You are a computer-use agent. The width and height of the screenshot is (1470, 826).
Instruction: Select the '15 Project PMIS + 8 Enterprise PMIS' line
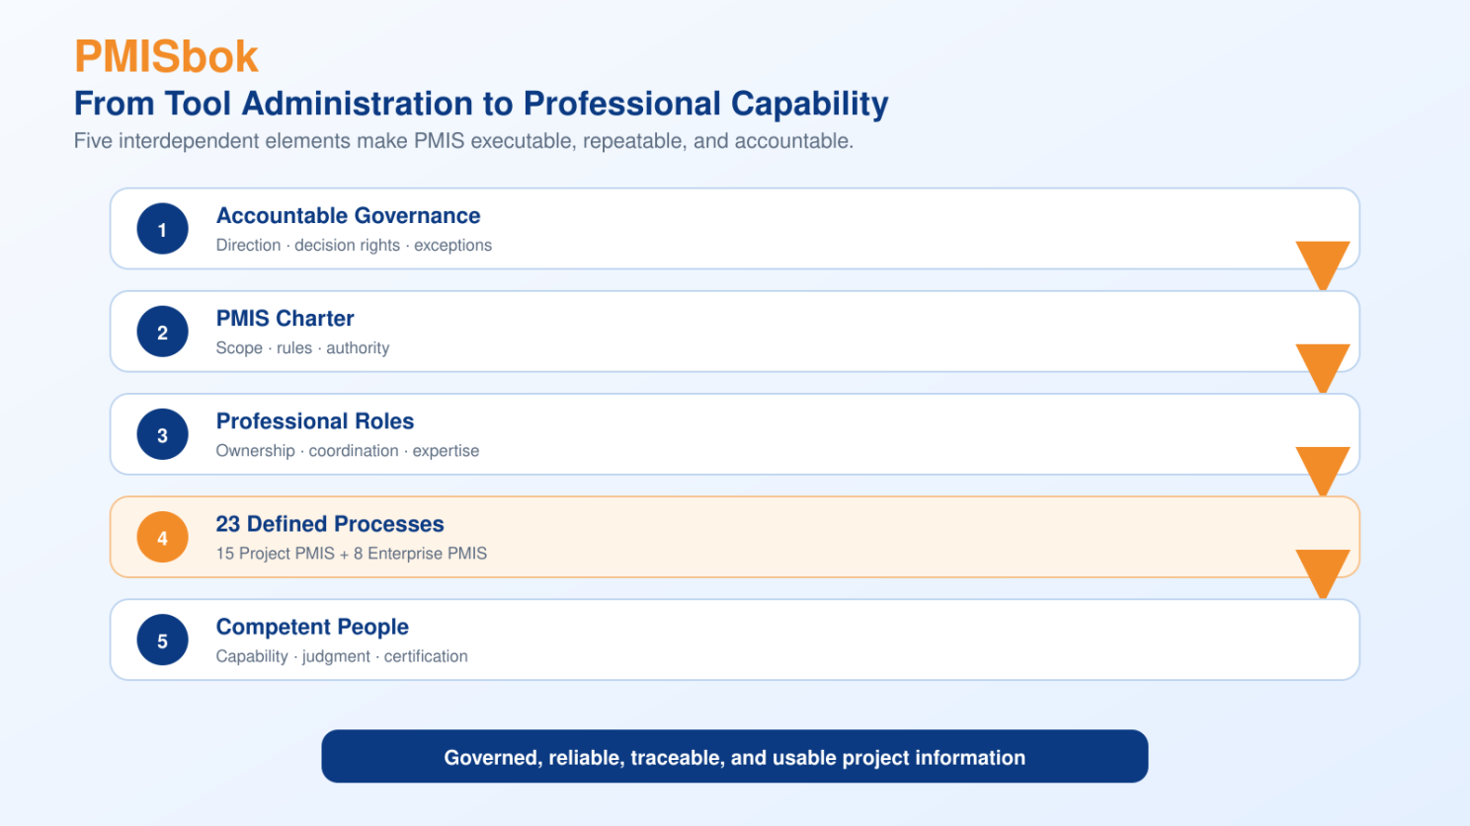coord(352,553)
